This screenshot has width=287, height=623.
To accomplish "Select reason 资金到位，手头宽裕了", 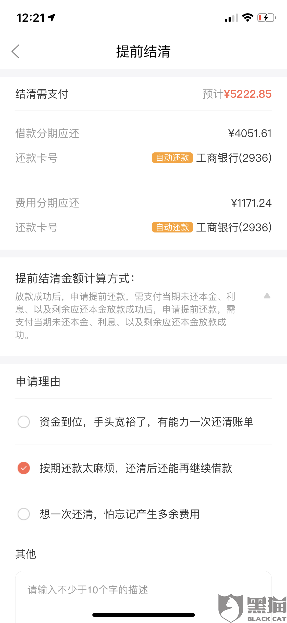I will pyautogui.click(x=143, y=422).
